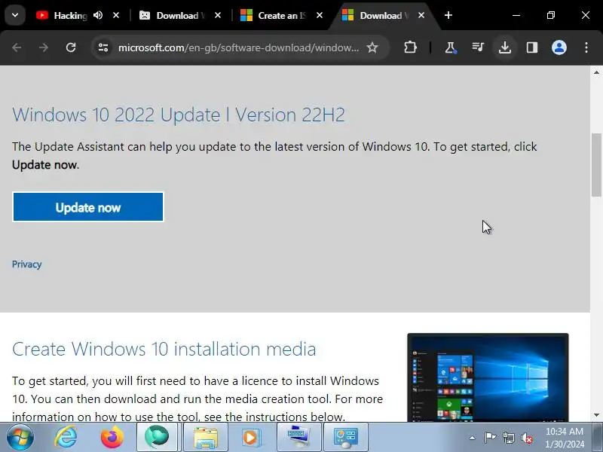Mute the audio icon on Hacking tab
603x452 pixels.
click(98, 15)
